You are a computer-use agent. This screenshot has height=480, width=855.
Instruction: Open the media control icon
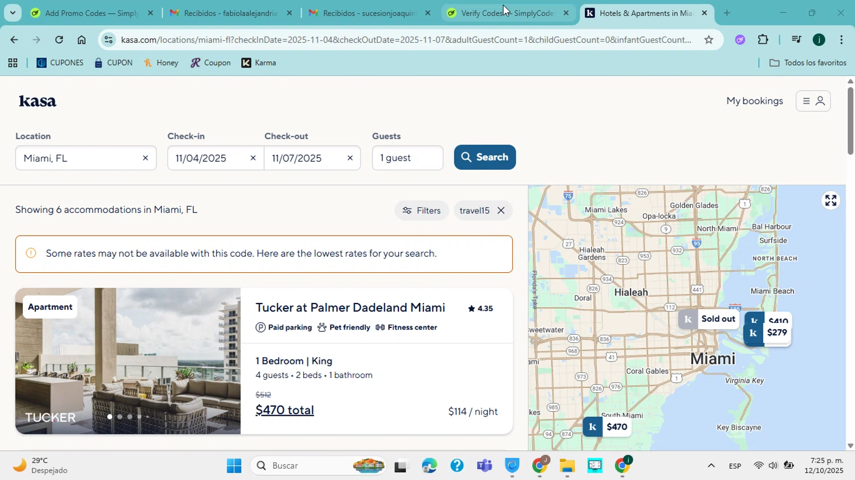pyautogui.click(x=796, y=39)
